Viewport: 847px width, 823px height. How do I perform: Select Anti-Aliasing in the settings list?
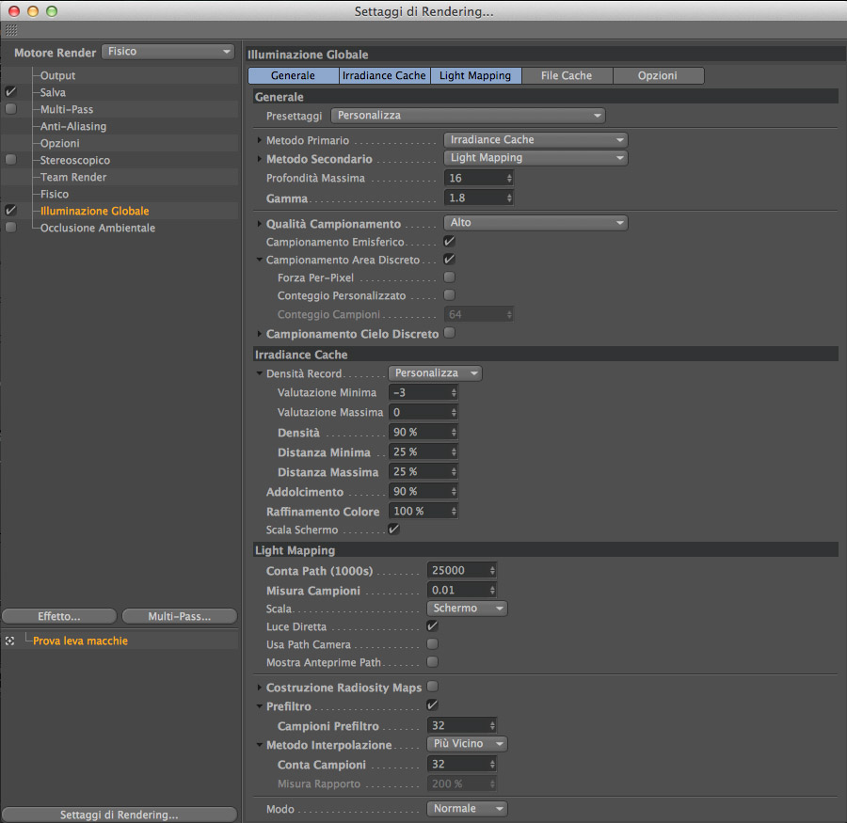click(x=73, y=126)
